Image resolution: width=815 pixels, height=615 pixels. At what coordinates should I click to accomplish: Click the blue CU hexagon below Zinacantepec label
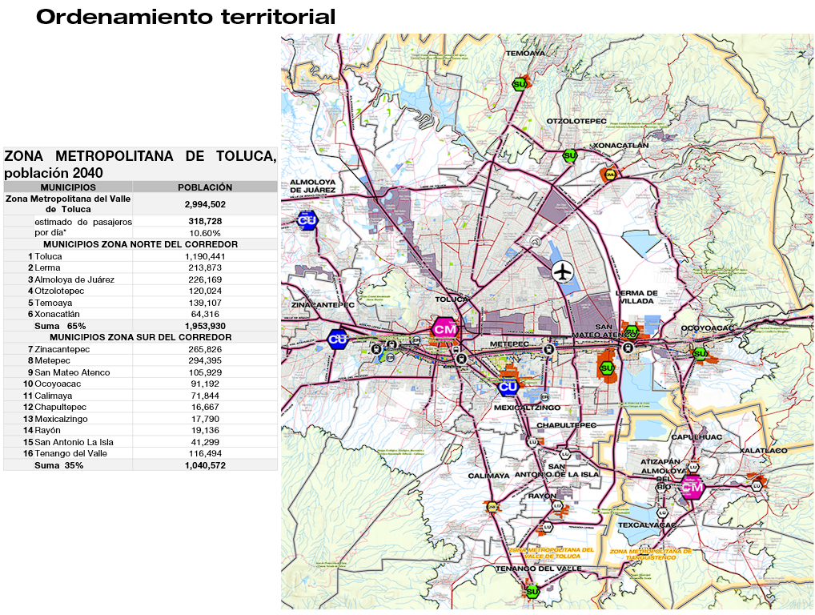tap(338, 340)
